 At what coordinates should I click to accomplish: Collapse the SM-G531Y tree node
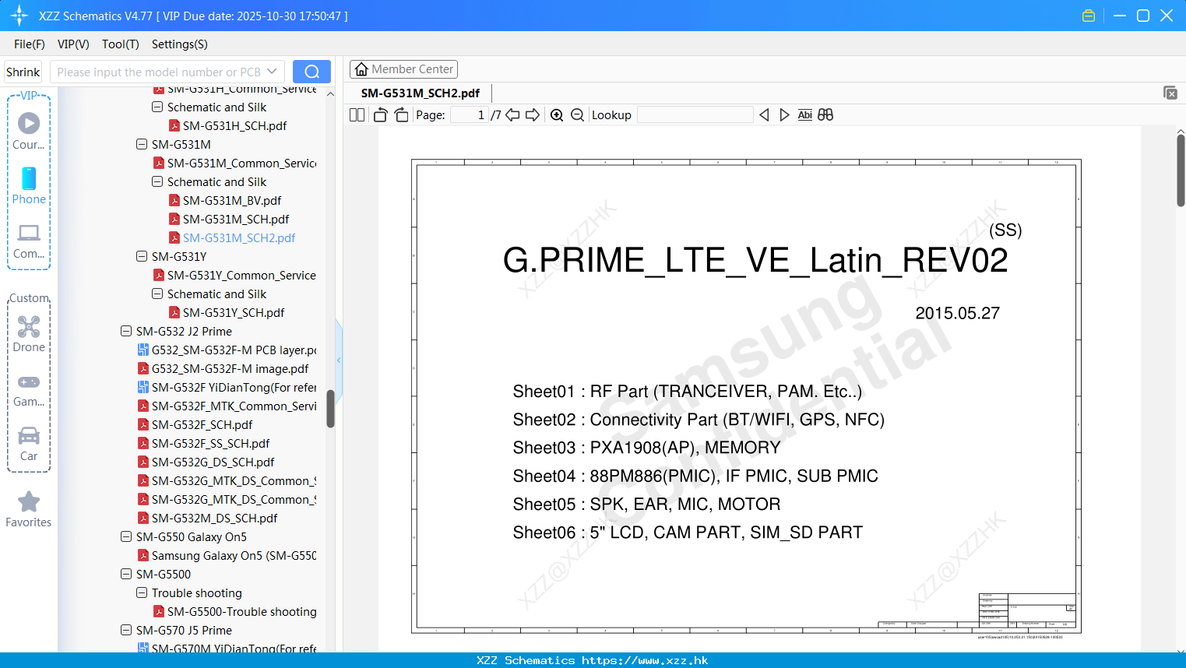(x=142, y=256)
